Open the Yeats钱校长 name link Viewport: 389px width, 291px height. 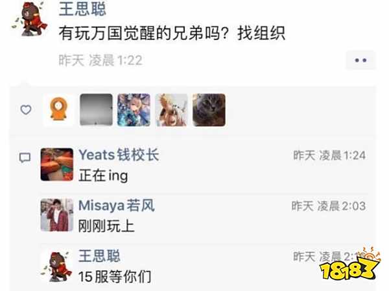click(119, 155)
